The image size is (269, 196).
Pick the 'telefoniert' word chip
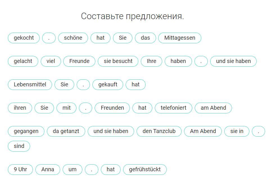click(x=173, y=108)
